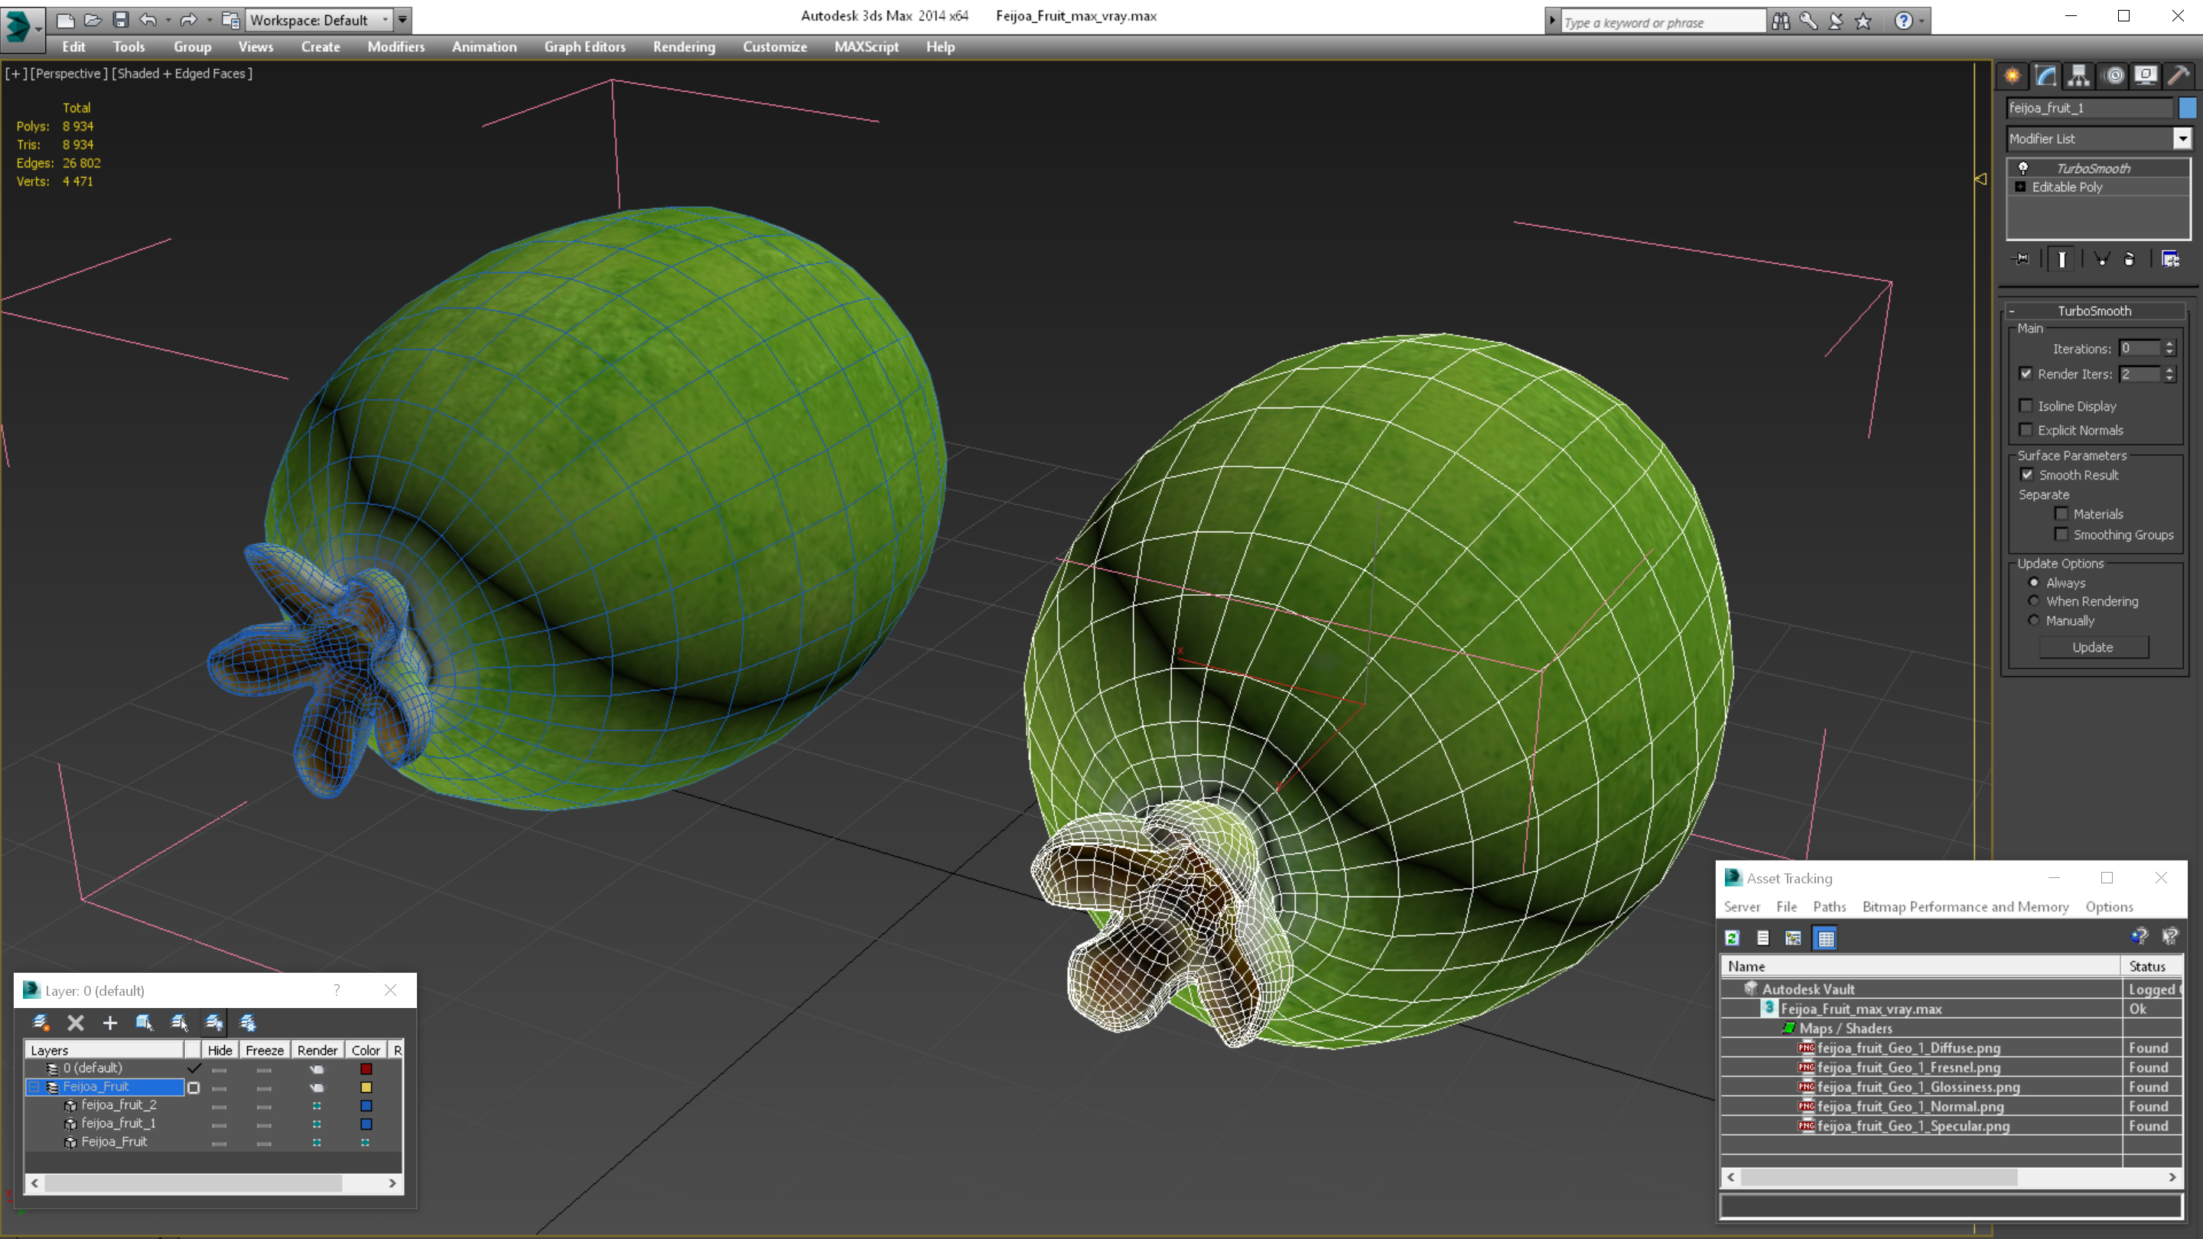Toggle Show End Result icon
This screenshot has height=1239, width=2203.
pyautogui.click(x=2062, y=259)
